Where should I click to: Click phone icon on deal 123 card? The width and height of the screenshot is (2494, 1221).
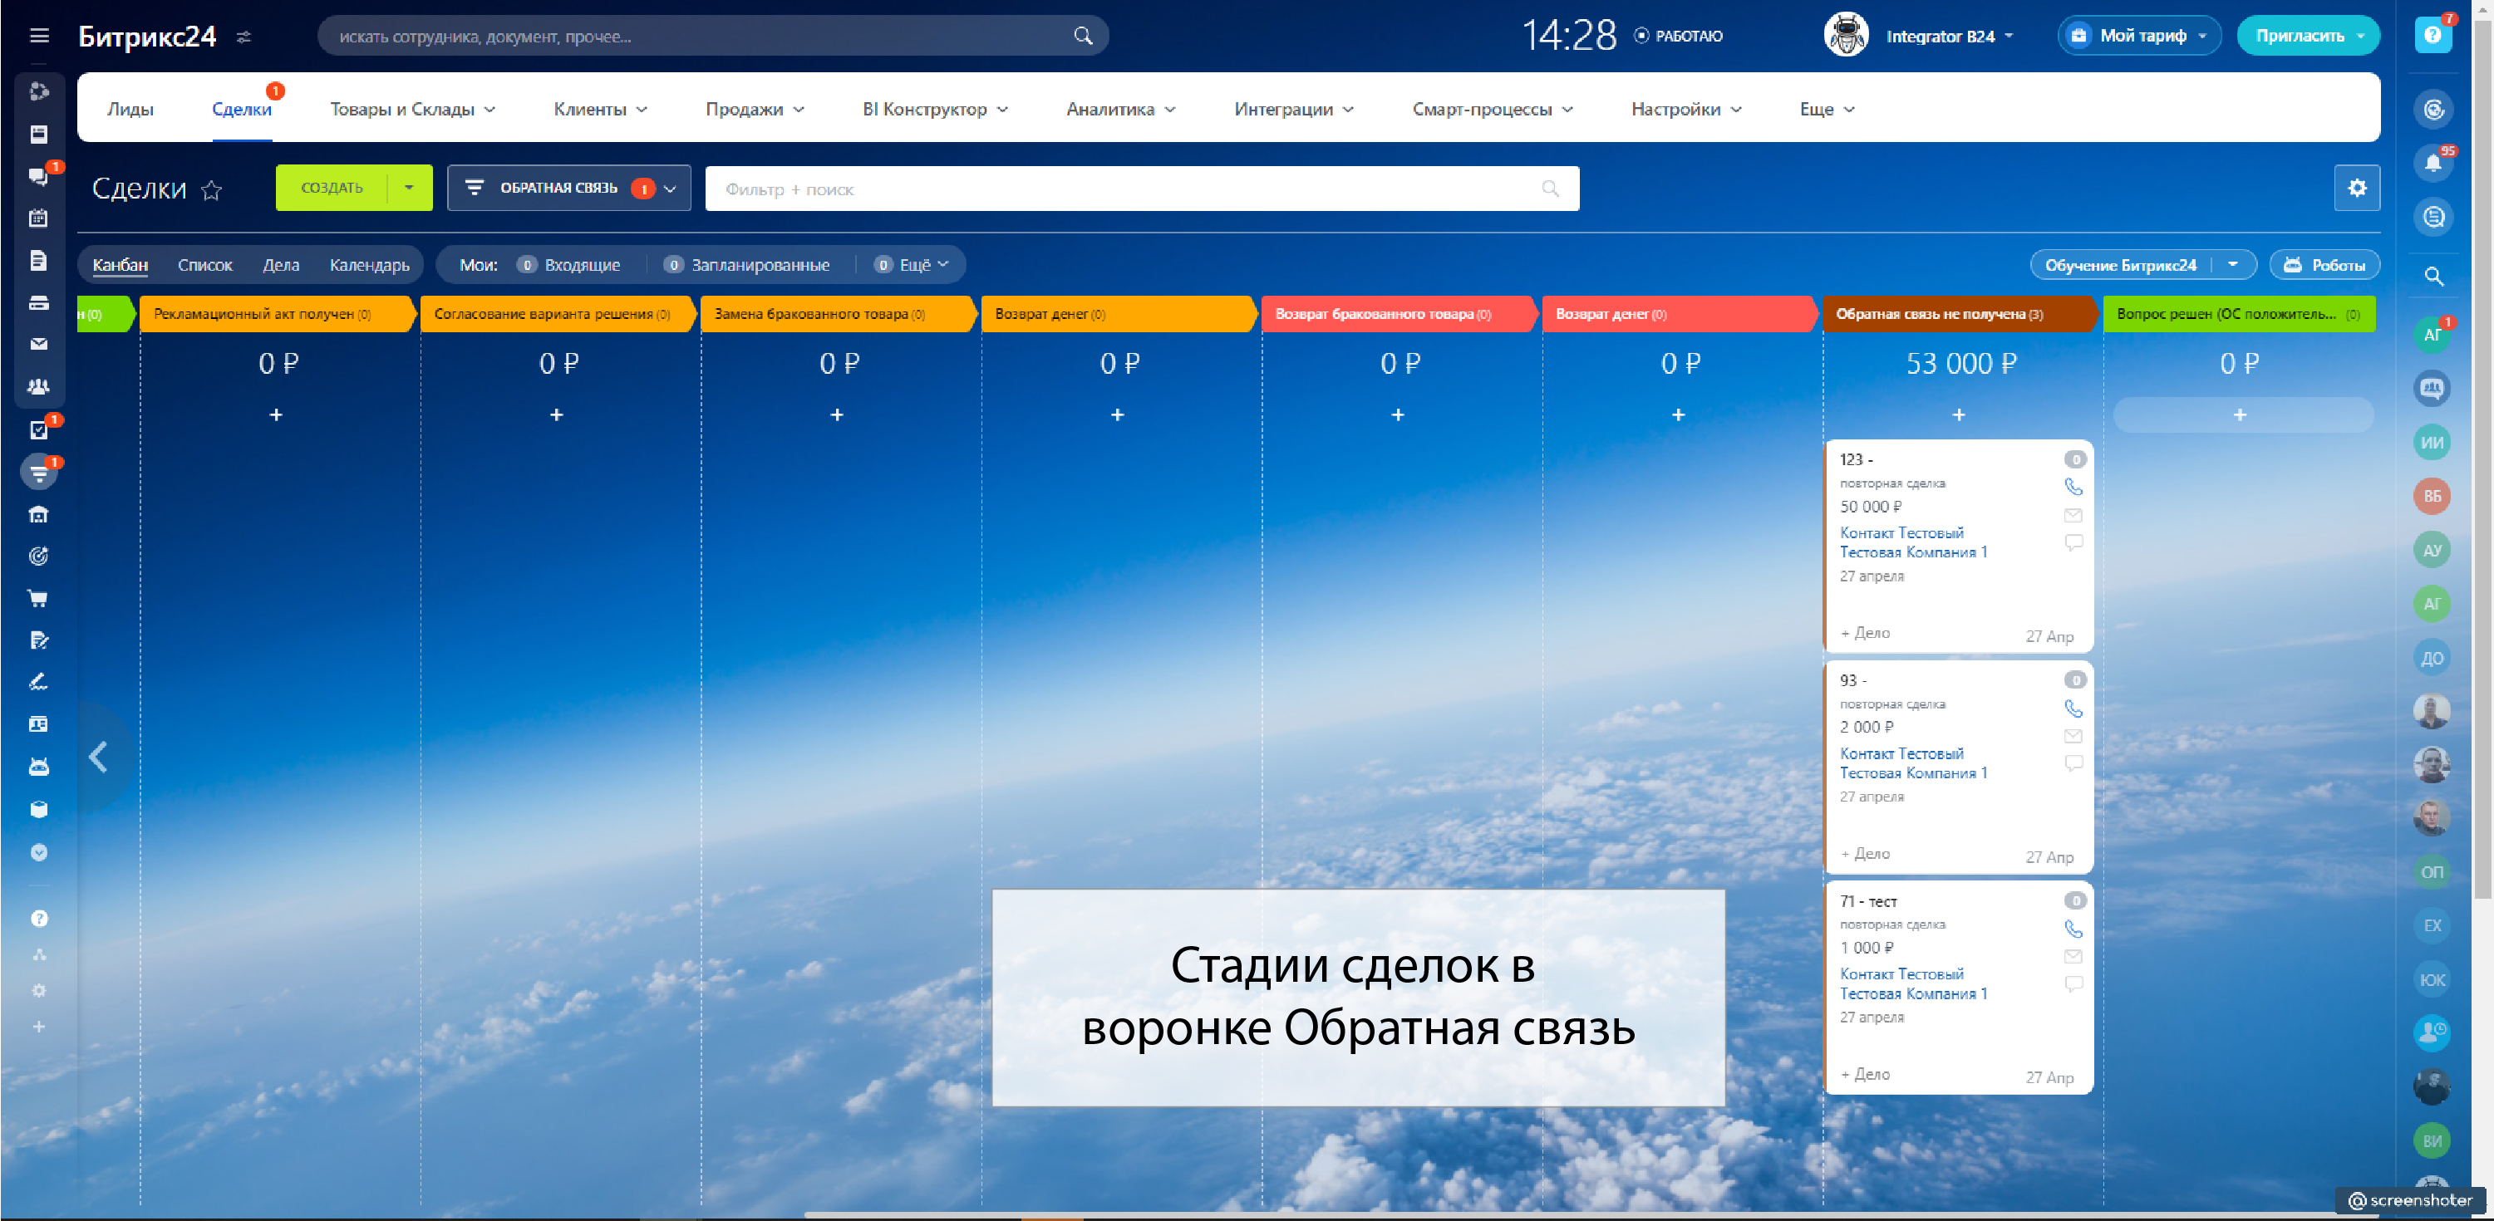(2073, 487)
